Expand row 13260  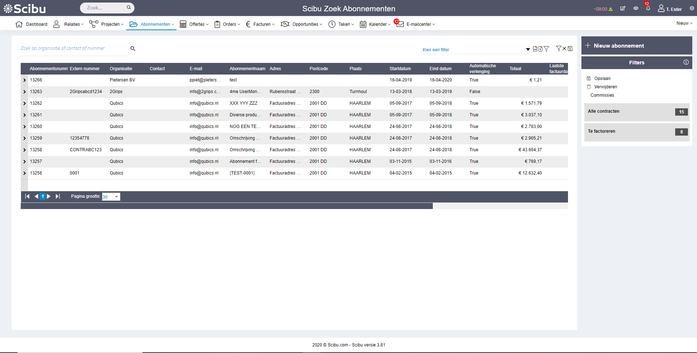coord(24,127)
